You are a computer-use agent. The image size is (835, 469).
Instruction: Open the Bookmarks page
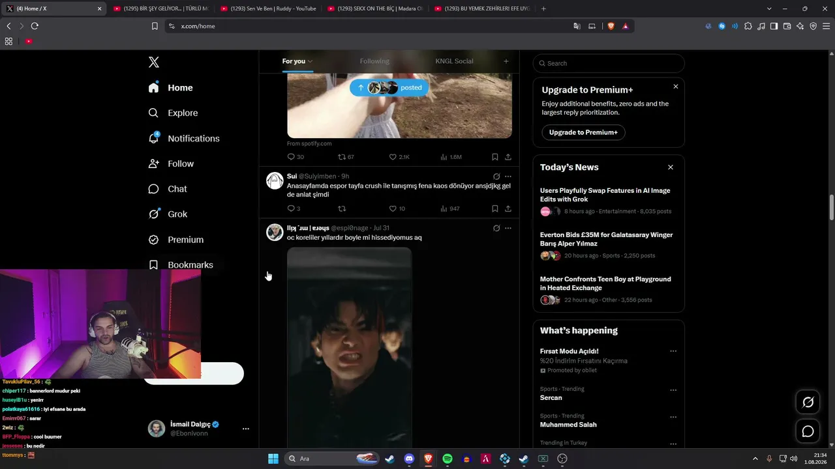pos(181,265)
